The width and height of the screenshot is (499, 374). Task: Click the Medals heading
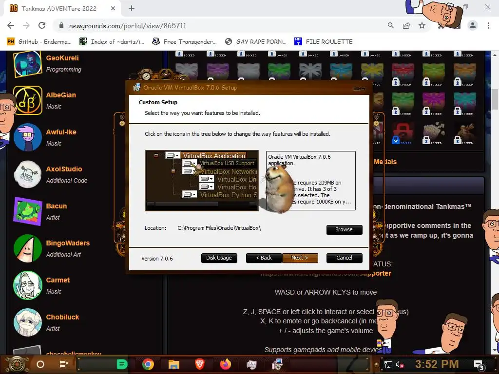pos(385,162)
